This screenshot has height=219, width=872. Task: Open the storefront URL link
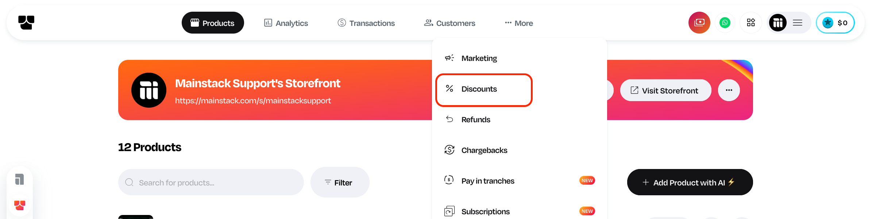click(253, 101)
